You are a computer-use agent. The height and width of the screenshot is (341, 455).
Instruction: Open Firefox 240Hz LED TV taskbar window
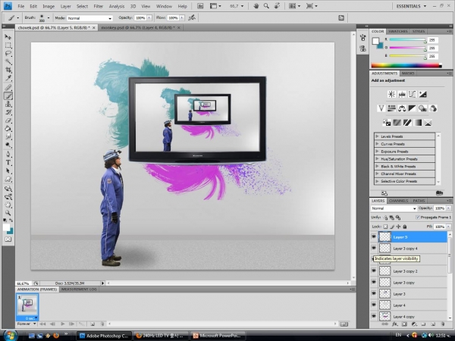tap(160, 336)
